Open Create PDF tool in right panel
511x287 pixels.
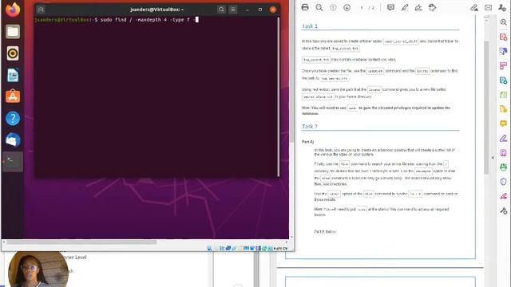tap(504, 37)
